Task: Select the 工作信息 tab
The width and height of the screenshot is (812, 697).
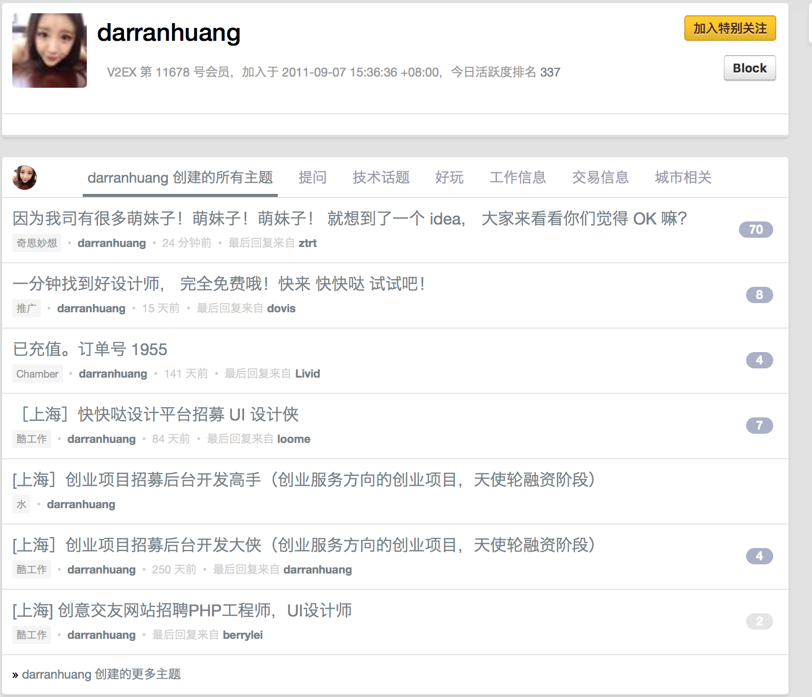Action: click(x=517, y=178)
